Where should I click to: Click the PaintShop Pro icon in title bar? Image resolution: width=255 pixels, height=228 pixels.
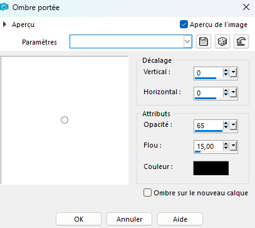tap(4, 8)
